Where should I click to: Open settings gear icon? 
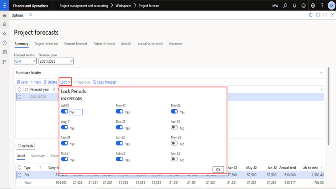click(313, 6)
